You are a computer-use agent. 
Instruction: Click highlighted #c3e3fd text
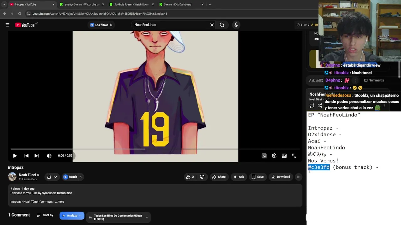pyautogui.click(x=319, y=167)
